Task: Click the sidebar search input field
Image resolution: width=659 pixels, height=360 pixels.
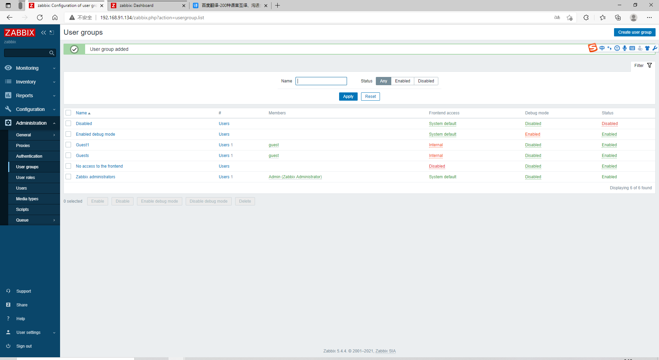Action: tap(27, 53)
